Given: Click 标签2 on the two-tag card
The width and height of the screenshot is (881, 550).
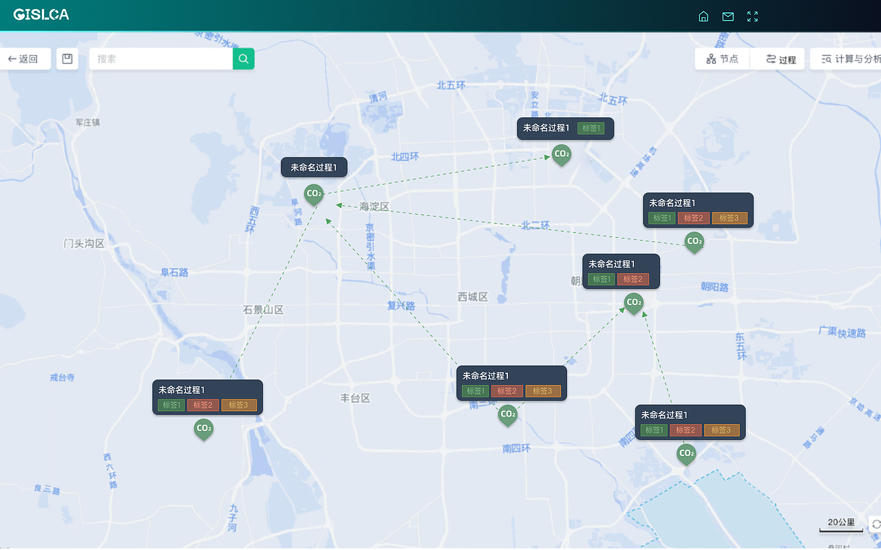Looking at the screenshot, I should (633, 279).
